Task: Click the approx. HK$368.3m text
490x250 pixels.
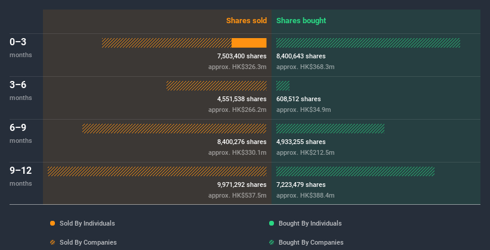Action: [x=306, y=67]
